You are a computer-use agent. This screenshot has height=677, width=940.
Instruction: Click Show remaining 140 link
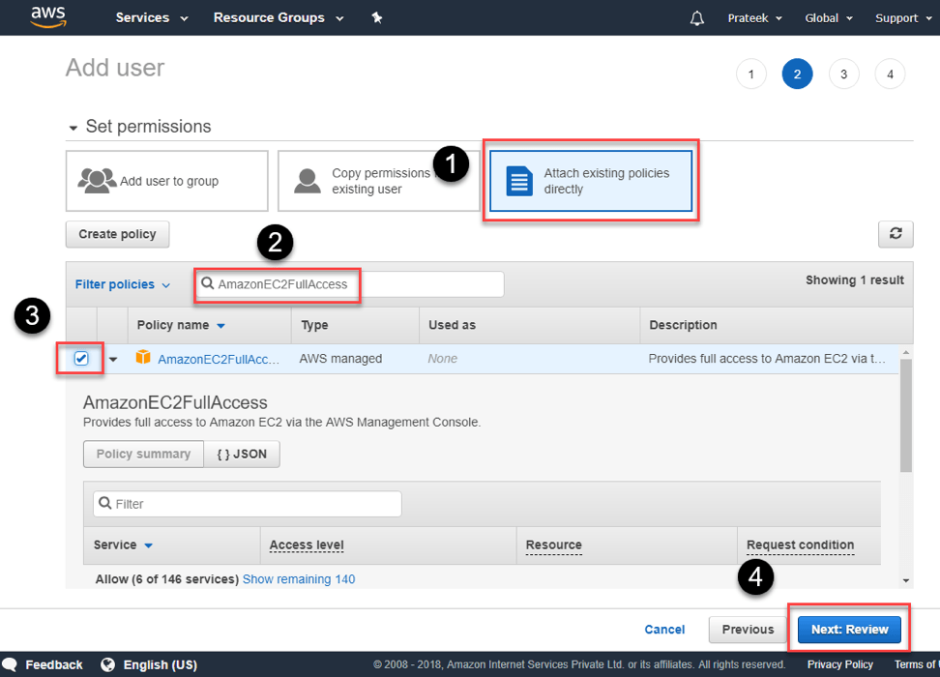point(298,579)
